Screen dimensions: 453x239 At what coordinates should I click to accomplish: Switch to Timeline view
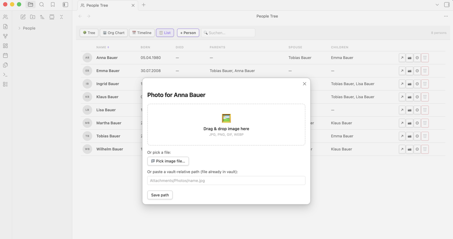[x=142, y=33]
